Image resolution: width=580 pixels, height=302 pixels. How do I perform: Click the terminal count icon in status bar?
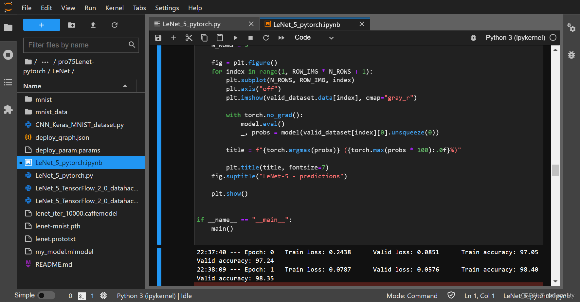pyautogui.click(x=82, y=296)
